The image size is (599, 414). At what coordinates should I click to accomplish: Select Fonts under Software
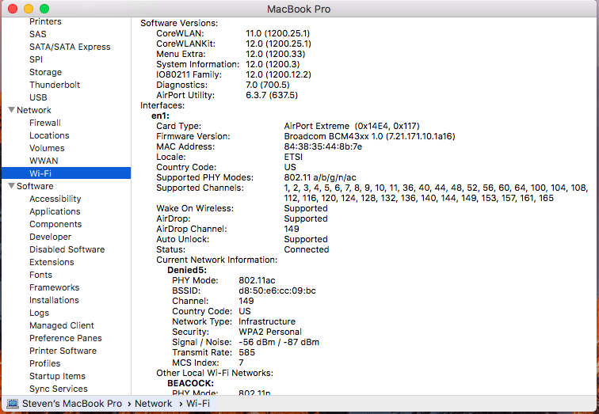(41, 275)
